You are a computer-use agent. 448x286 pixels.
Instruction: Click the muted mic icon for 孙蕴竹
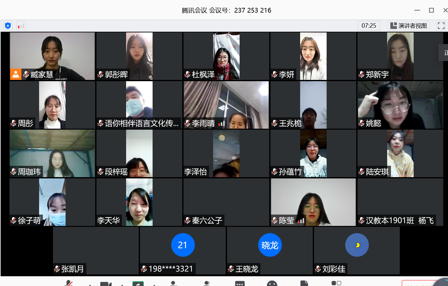pos(275,172)
